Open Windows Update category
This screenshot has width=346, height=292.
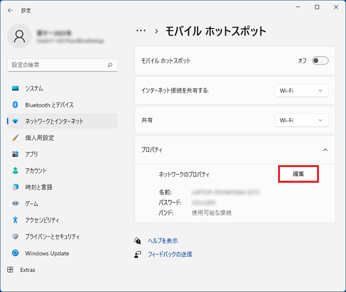tap(62, 253)
